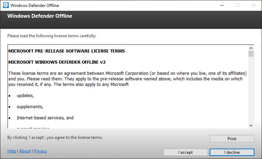The image size is (262, 159).
Task: Open the About link
Action: tap(25, 151)
